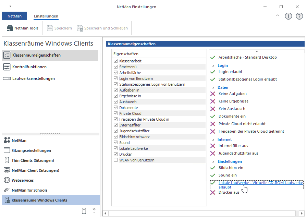The height and width of the screenshot is (218, 307).
Task: Click green check beside Sound ein
Action: (x=213, y=175)
